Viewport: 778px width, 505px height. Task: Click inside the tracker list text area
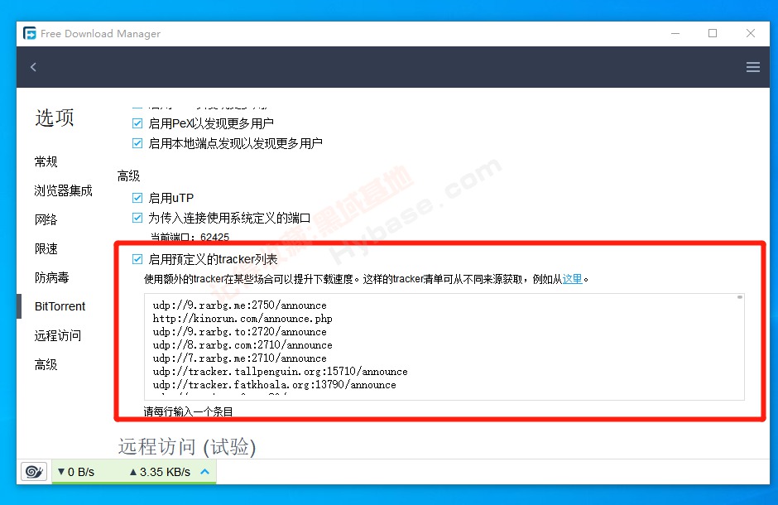444,346
